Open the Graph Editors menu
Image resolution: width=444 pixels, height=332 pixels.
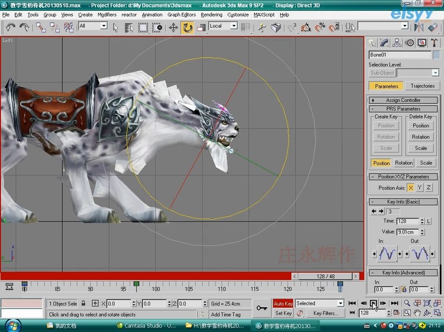182,15
